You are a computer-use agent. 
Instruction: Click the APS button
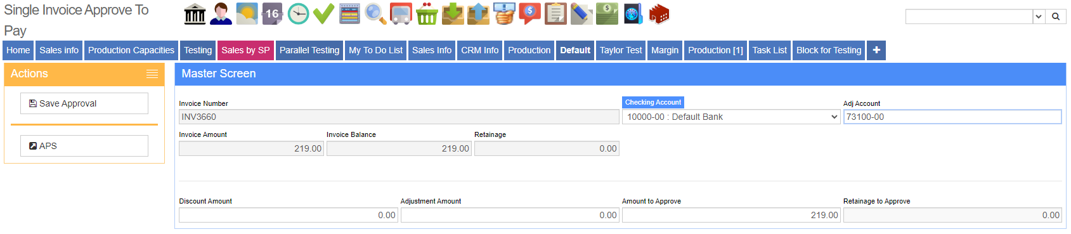84,146
